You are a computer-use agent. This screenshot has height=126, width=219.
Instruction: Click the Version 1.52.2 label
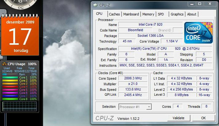pos(128,119)
